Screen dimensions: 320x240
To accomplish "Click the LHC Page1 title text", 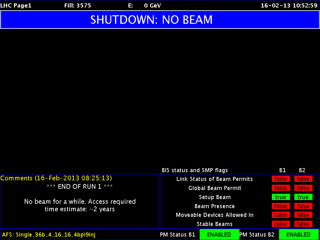I will coord(16,6).
